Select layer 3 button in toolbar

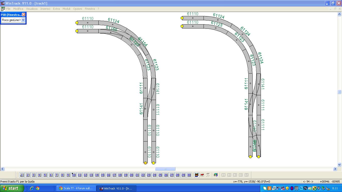coord(33,175)
